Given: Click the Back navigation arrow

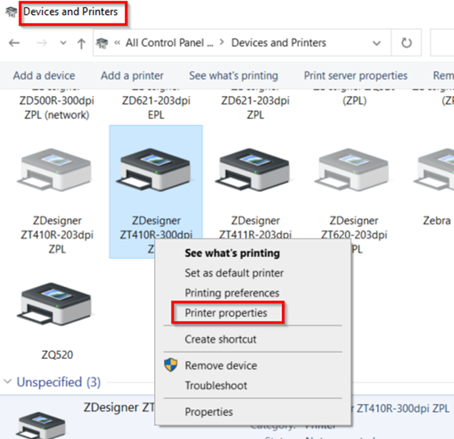Looking at the screenshot, I should point(14,43).
